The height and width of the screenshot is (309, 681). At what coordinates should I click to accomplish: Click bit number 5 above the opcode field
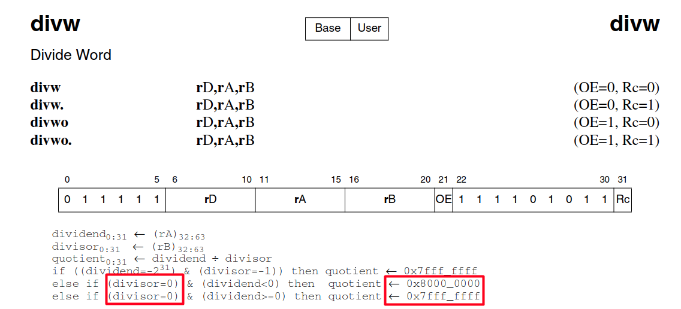tap(157, 180)
